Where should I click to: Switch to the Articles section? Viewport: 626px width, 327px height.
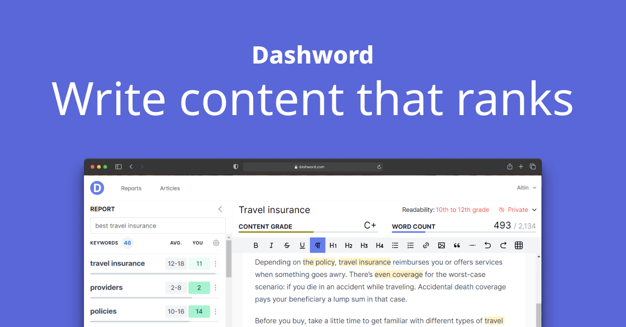tap(170, 188)
